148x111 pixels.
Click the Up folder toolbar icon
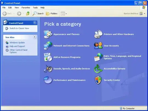28,14
